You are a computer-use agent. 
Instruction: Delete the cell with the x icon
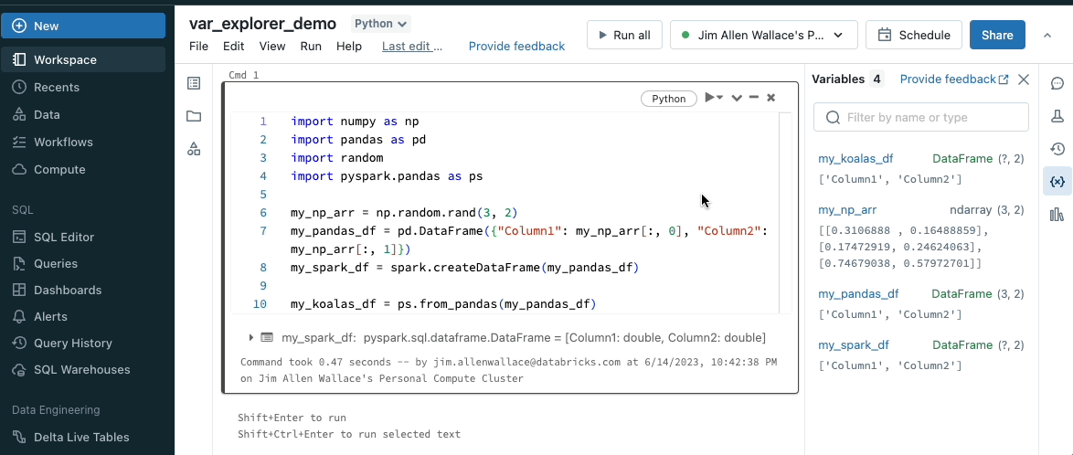771,98
